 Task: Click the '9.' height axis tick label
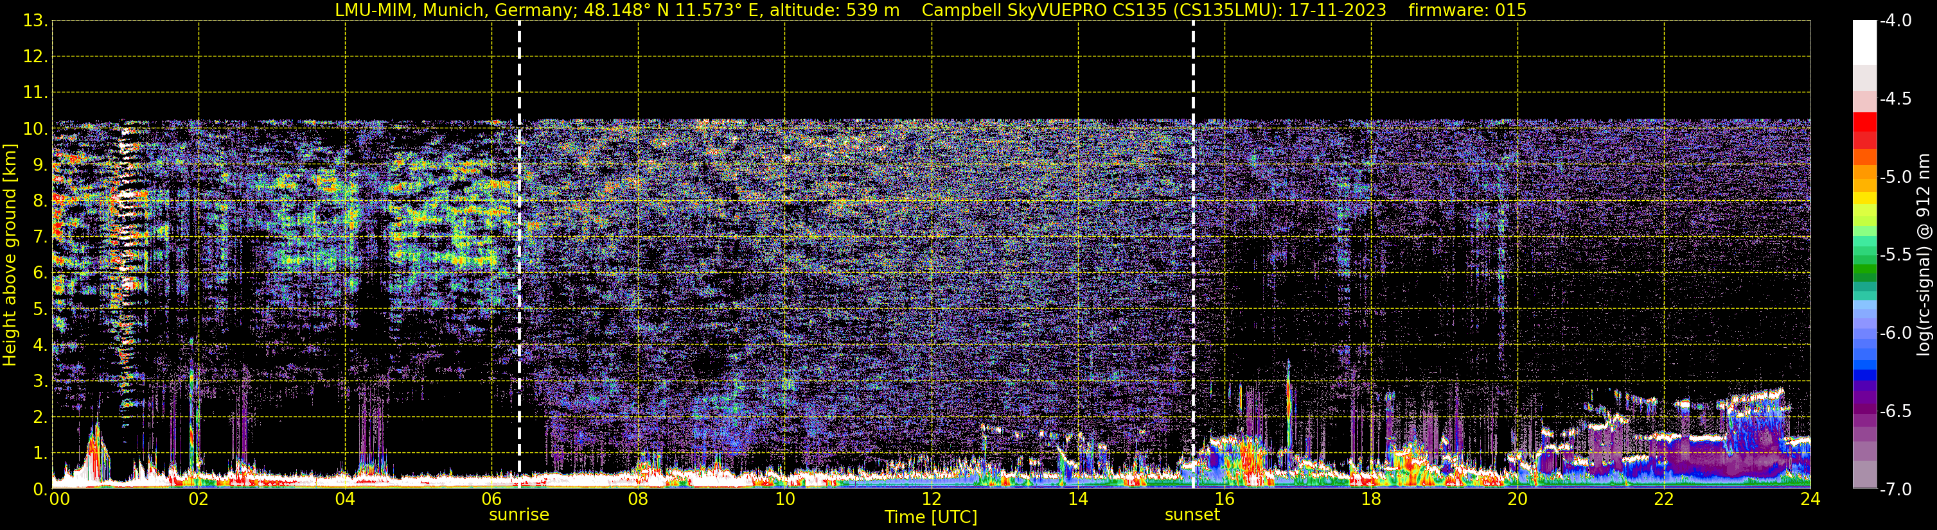pos(40,165)
